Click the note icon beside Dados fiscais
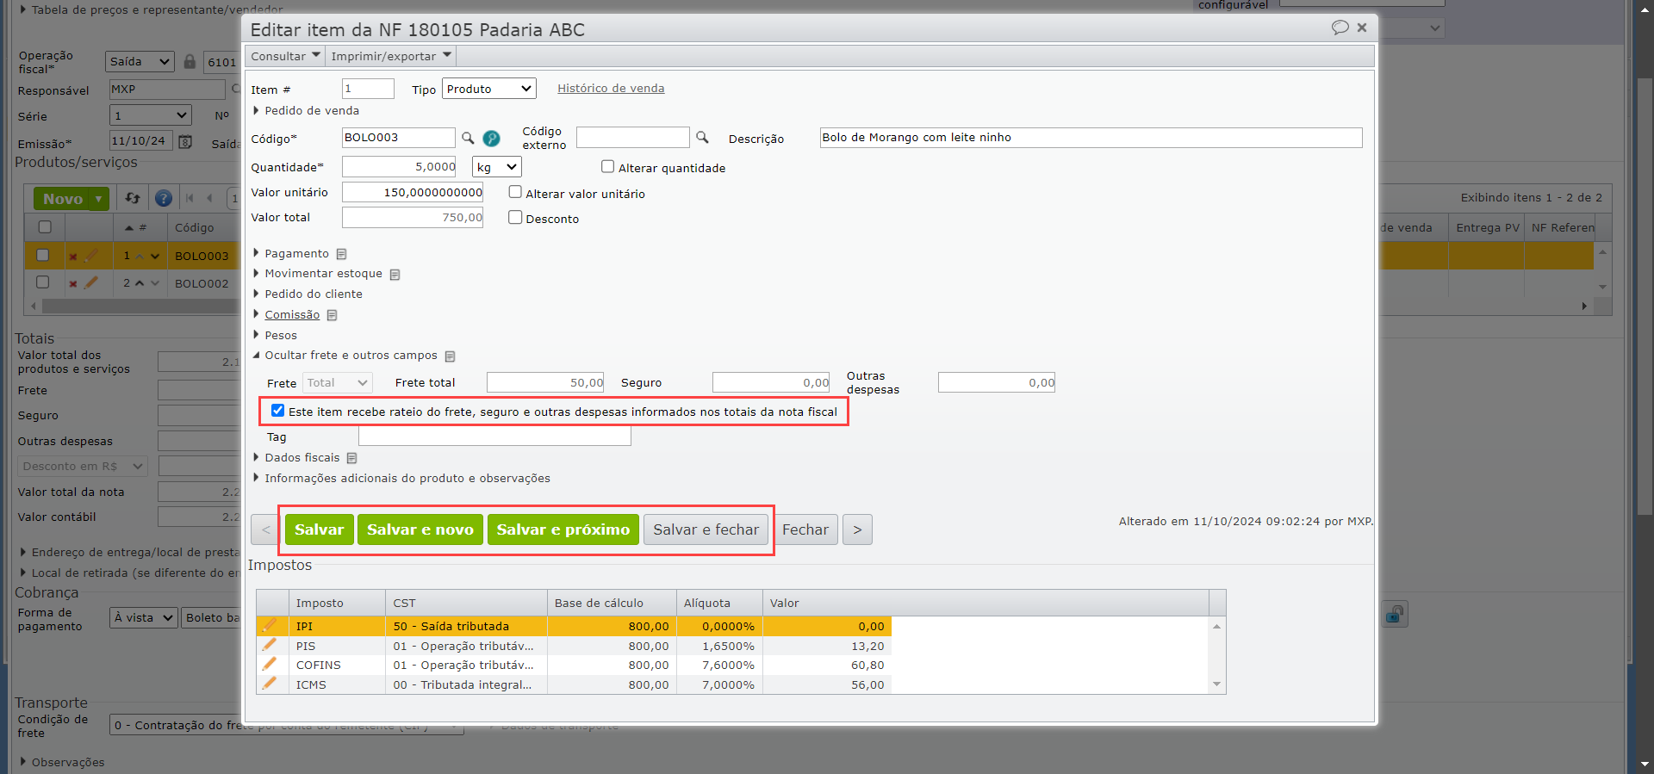 pyautogui.click(x=352, y=458)
